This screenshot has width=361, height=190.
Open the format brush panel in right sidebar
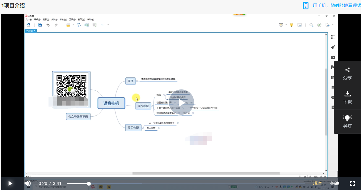333,47
